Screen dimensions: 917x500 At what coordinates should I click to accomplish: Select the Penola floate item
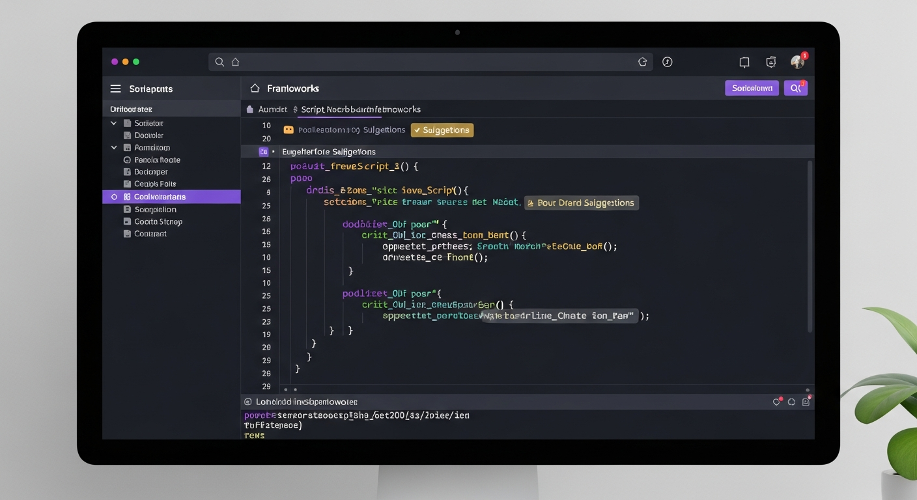point(157,160)
